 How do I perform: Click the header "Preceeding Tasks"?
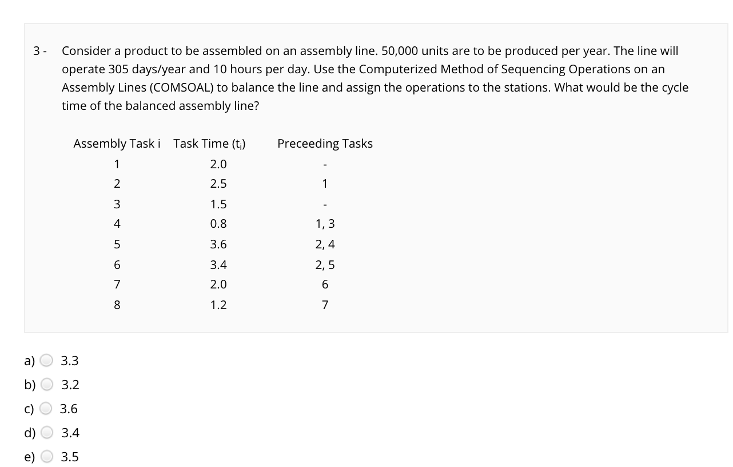[x=325, y=143]
